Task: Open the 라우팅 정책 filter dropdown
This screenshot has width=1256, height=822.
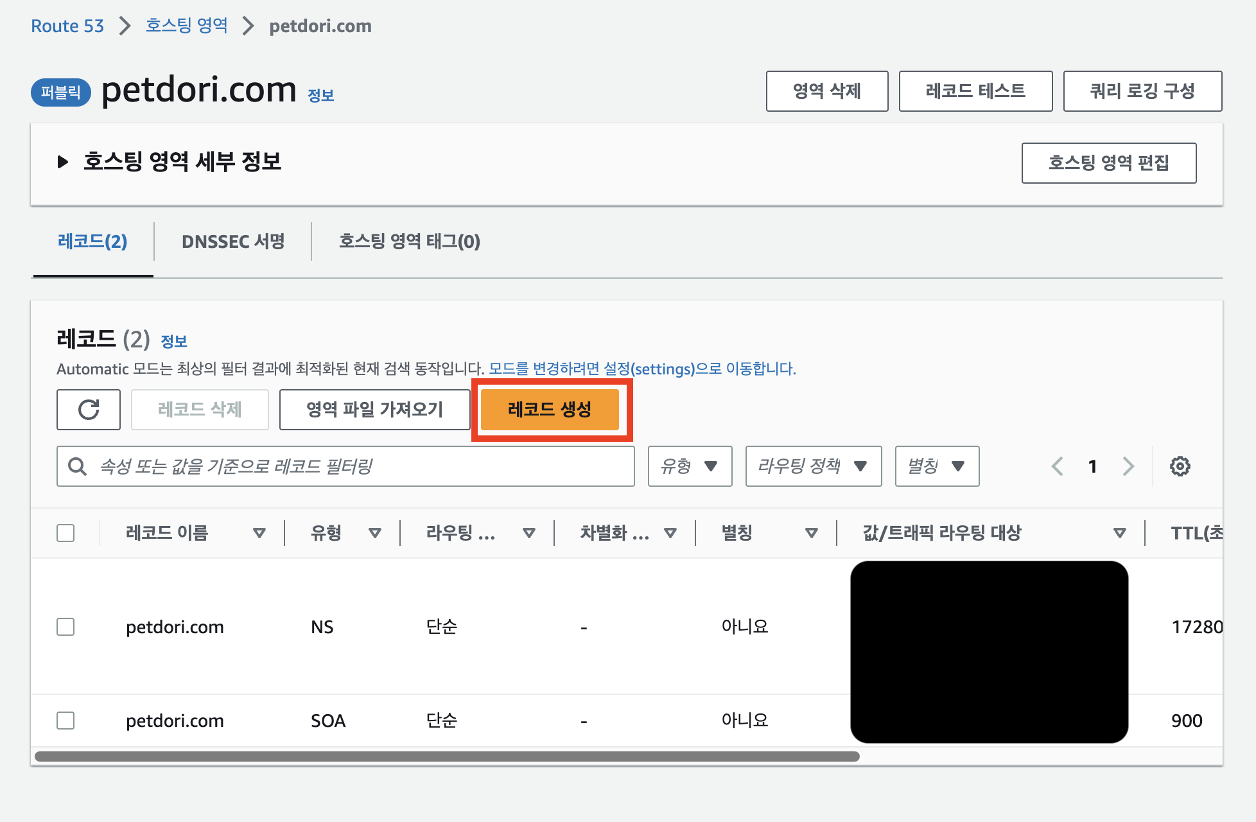Action: (813, 466)
